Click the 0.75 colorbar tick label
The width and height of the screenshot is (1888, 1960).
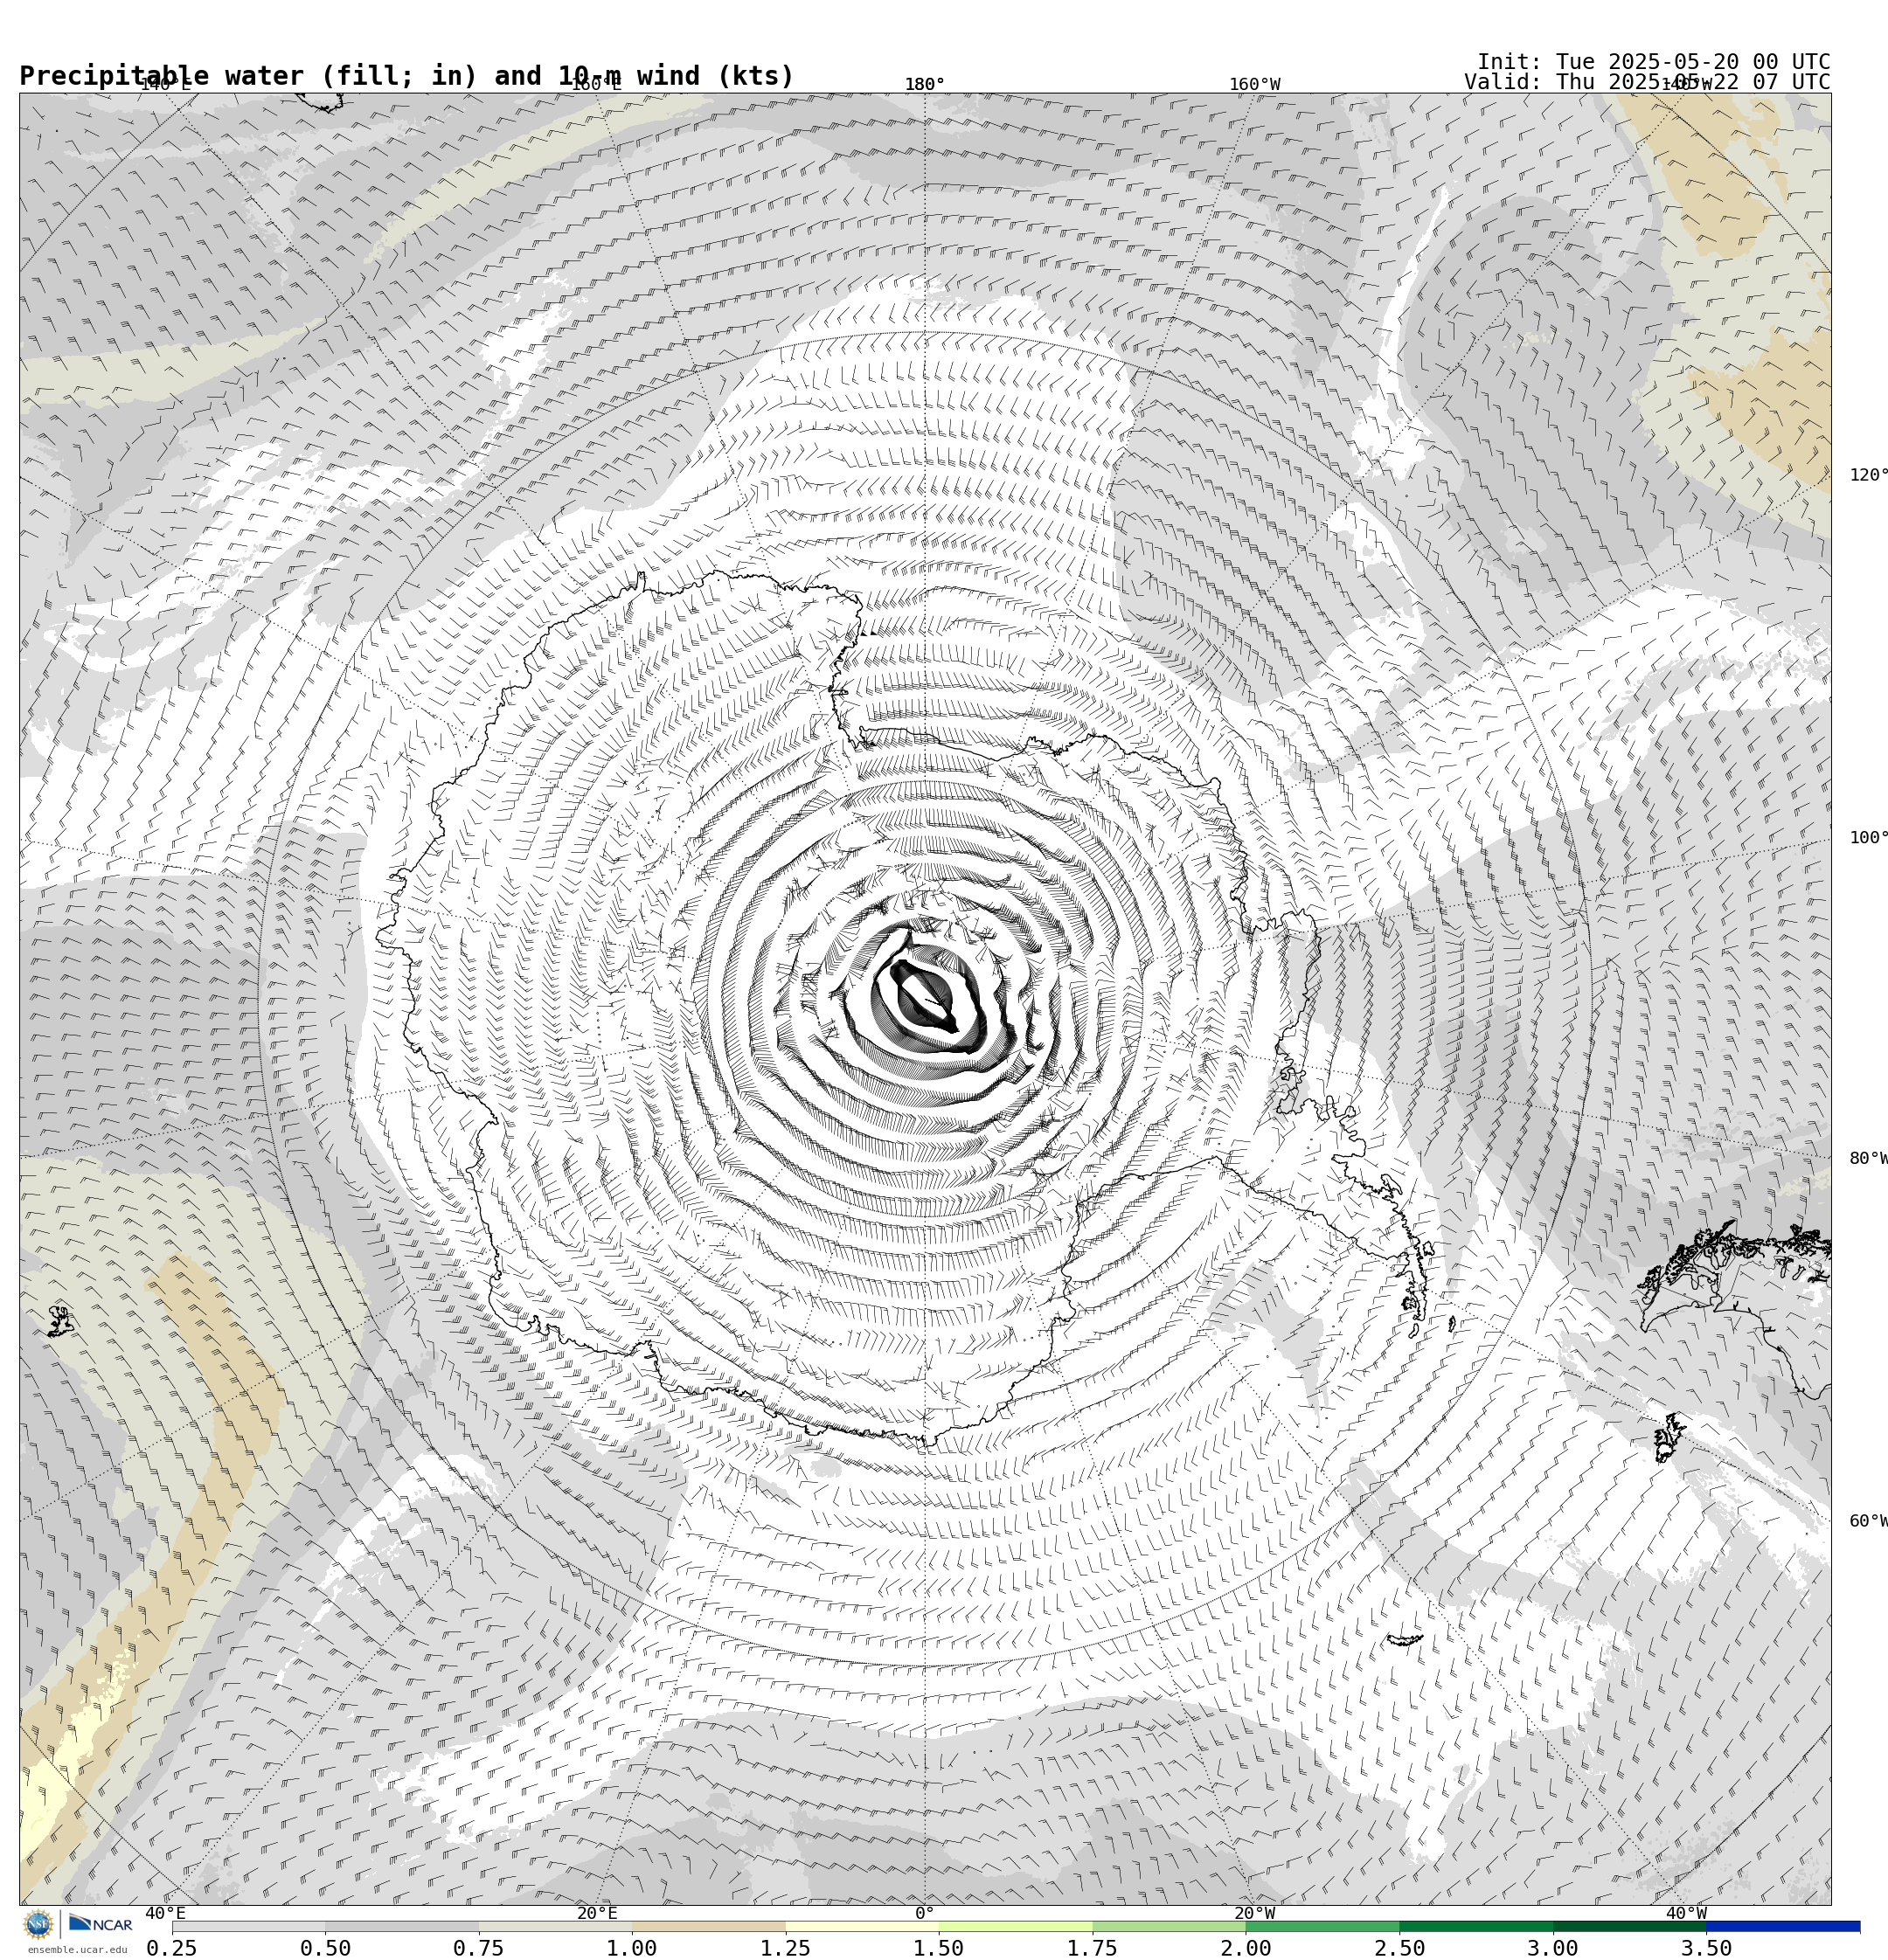(x=478, y=1948)
